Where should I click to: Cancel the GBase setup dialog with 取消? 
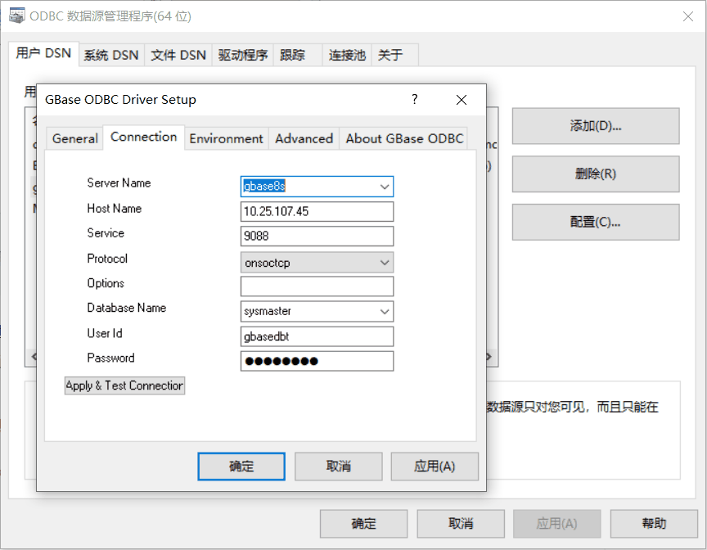click(338, 467)
